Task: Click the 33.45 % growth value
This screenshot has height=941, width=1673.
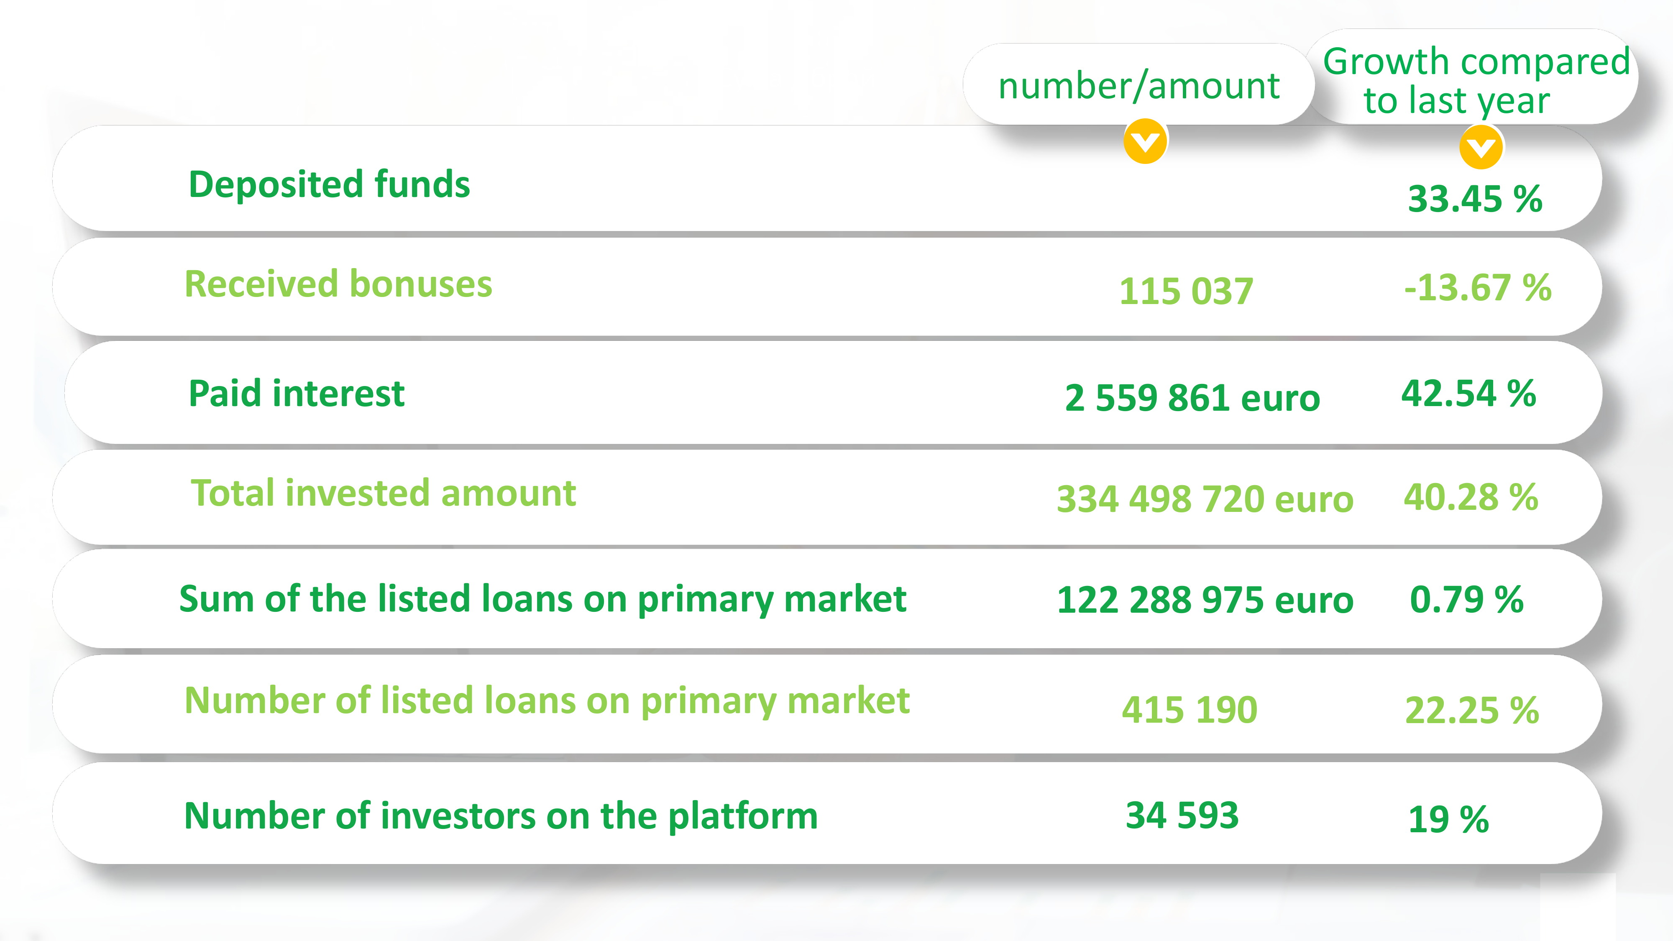Action: 1475,199
